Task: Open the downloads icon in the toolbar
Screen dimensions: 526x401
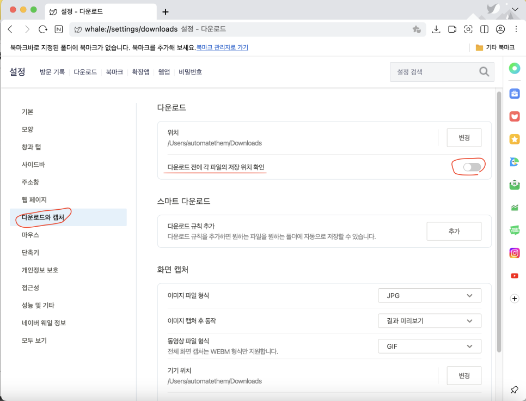Action: [436, 29]
